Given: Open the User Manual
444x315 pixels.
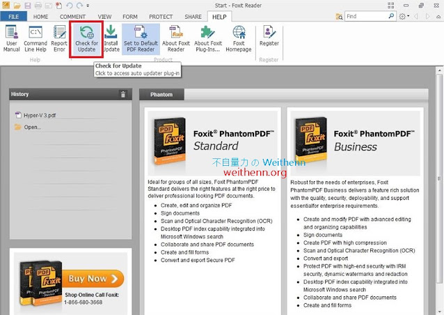Looking at the screenshot, I should pos(12,39).
